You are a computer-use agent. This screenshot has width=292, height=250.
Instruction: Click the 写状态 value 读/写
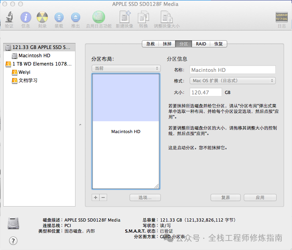tap(166, 226)
